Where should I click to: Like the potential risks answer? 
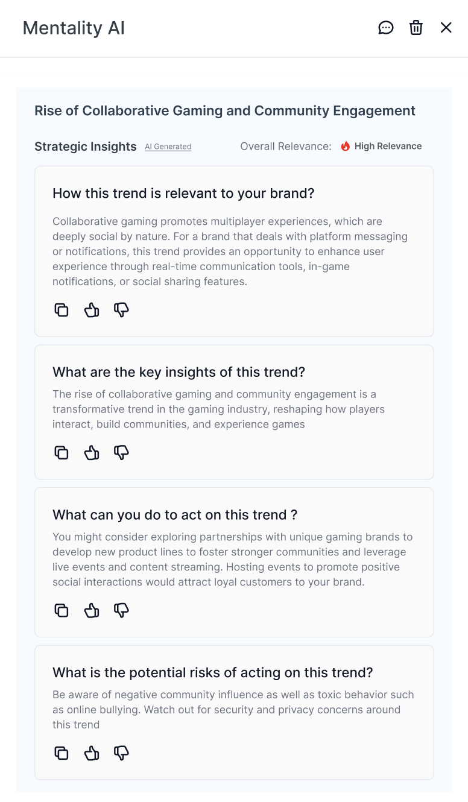click(92, 753)
